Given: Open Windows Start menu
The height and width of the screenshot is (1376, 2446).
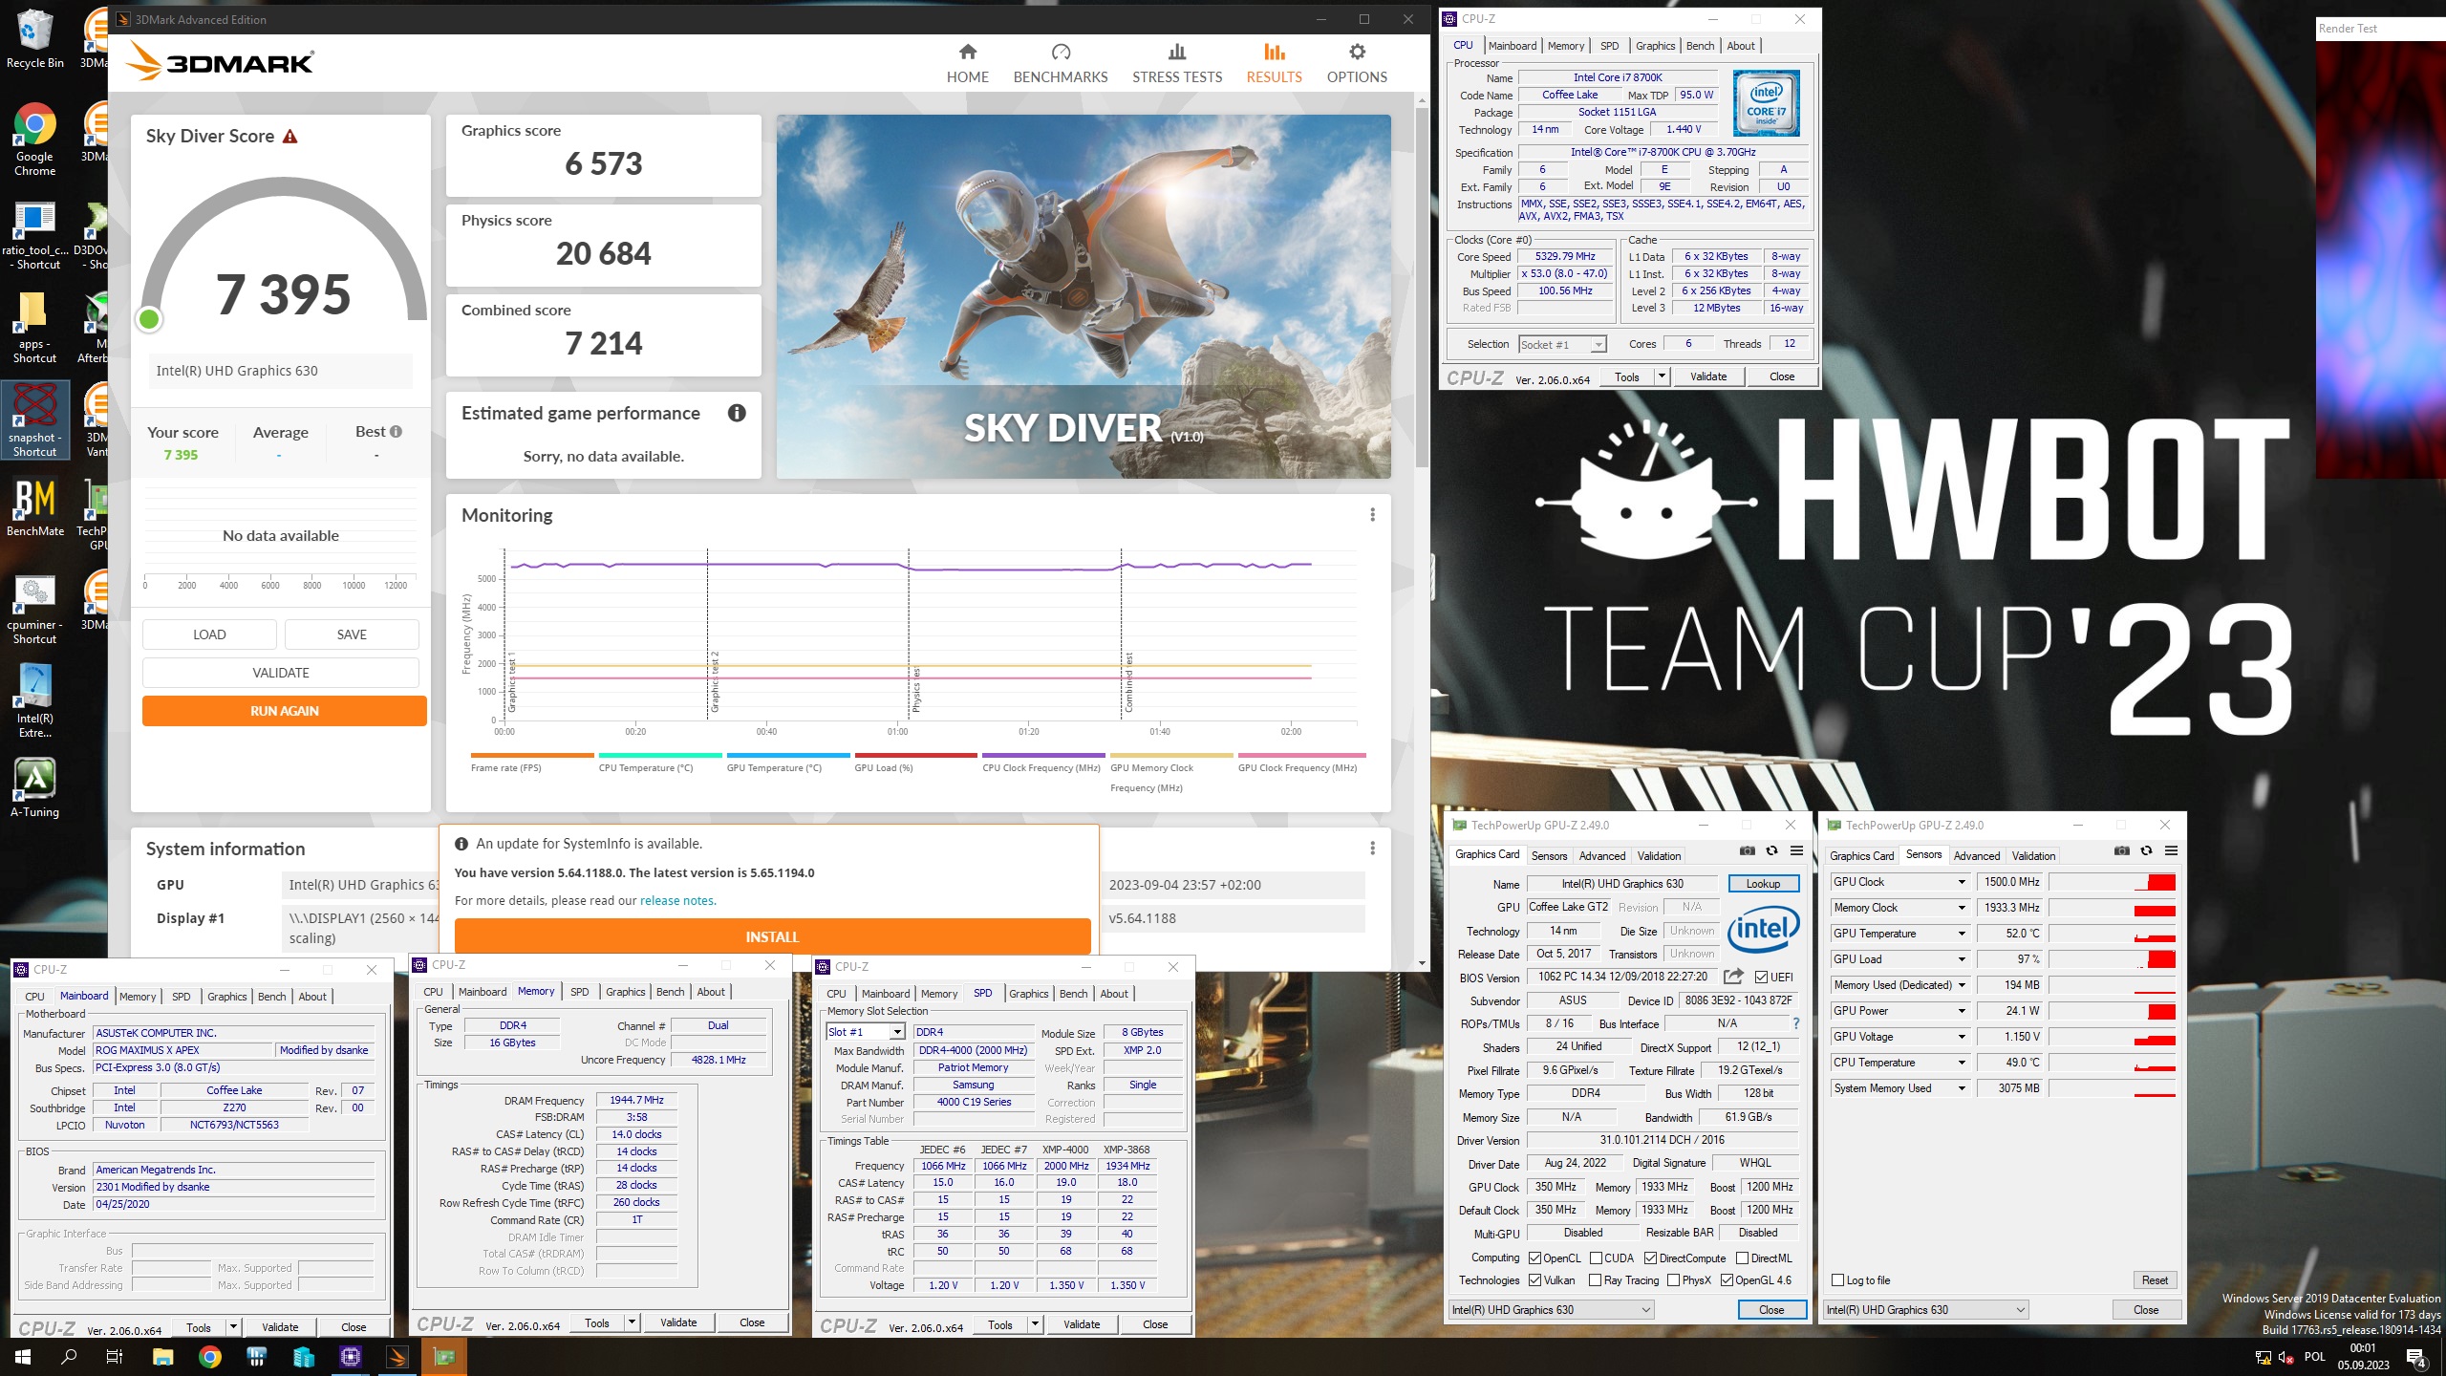Looking at the screenshot, I should [x=23, y=1357].
